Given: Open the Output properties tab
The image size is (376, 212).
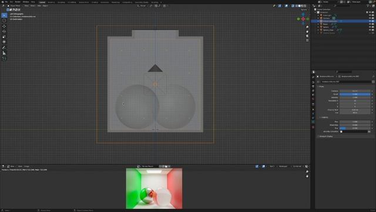Looking at the screenshot, I should (x=313, y=87).
